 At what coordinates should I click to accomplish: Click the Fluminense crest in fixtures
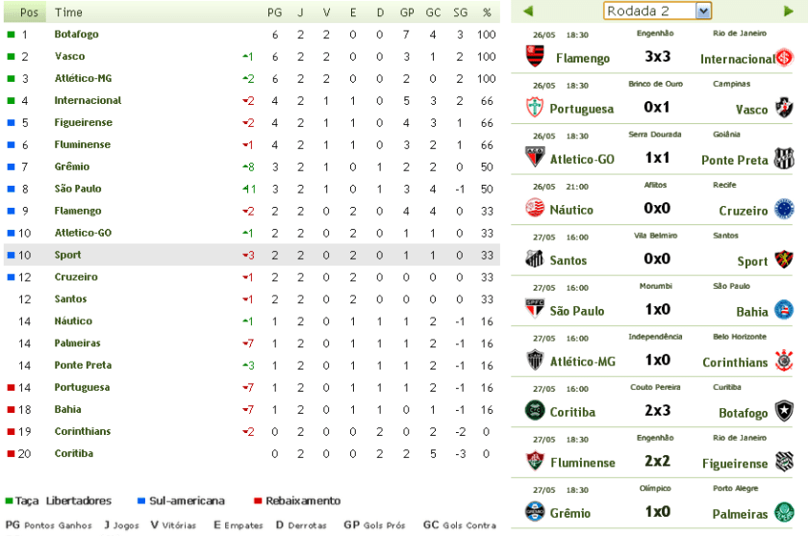[x=534, y=461]
